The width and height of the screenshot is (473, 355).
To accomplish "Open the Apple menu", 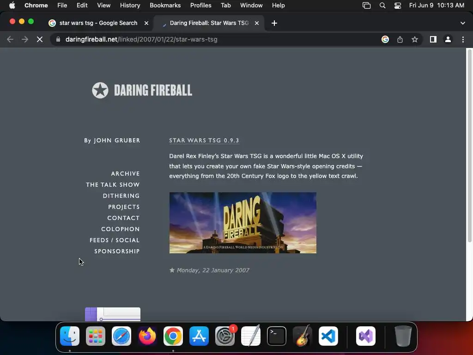I will point(12,6).
